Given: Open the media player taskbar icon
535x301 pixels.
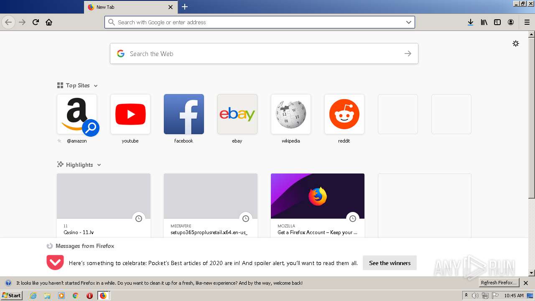Looking at the screenshot, I should pos(61,296).
